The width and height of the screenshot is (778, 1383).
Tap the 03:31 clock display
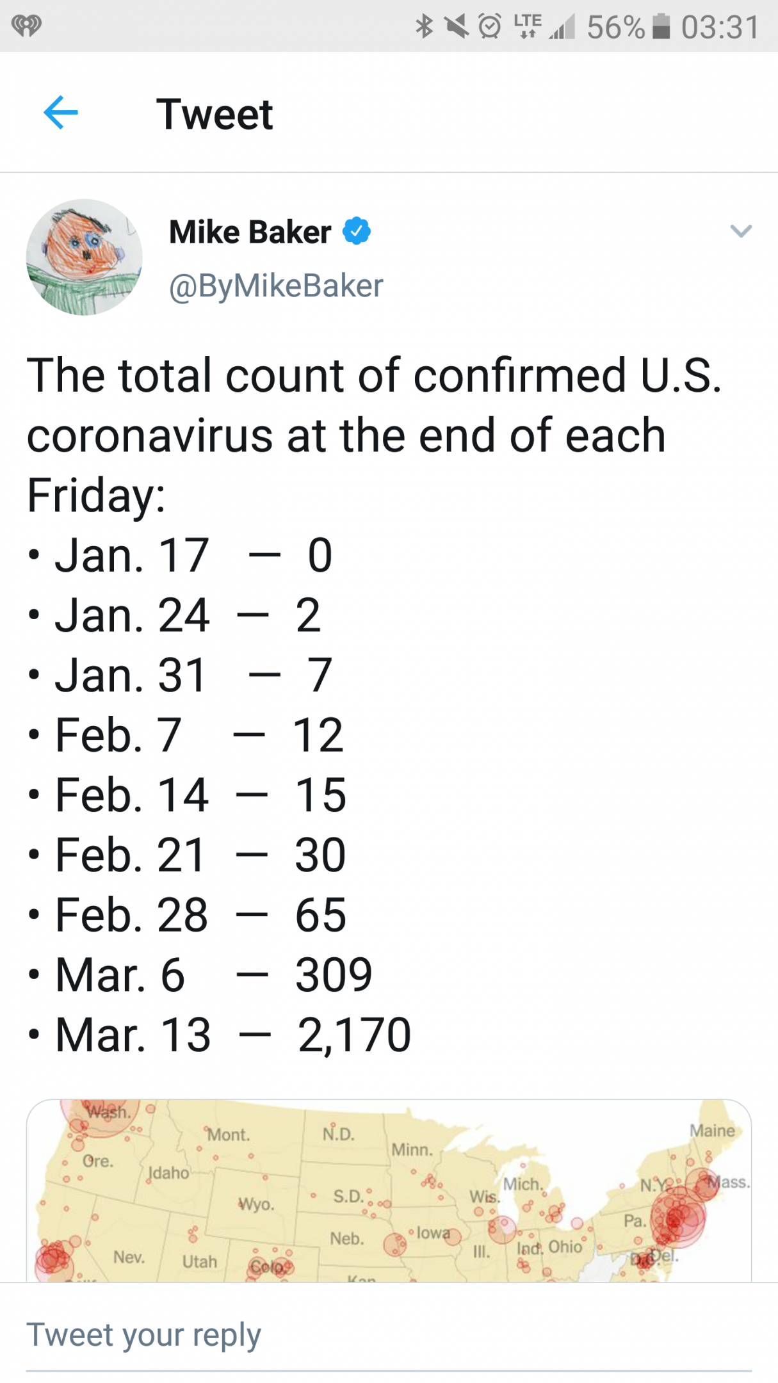pos(720,27)
